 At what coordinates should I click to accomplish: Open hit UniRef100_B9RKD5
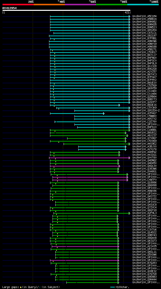pyautogui.click(x=144, y=24)
